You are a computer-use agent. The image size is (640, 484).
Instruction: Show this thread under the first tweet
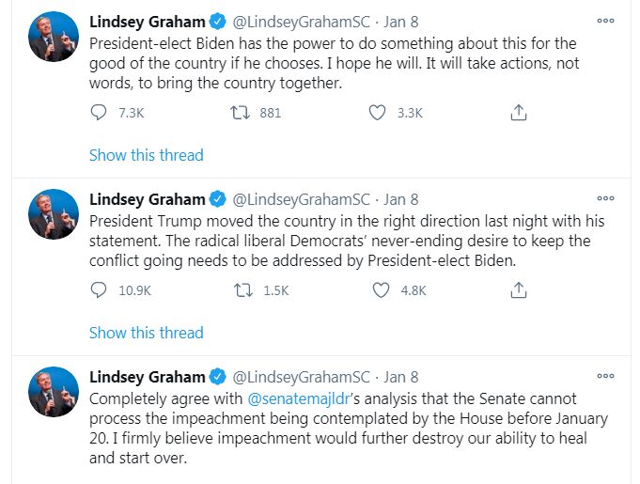146,155
